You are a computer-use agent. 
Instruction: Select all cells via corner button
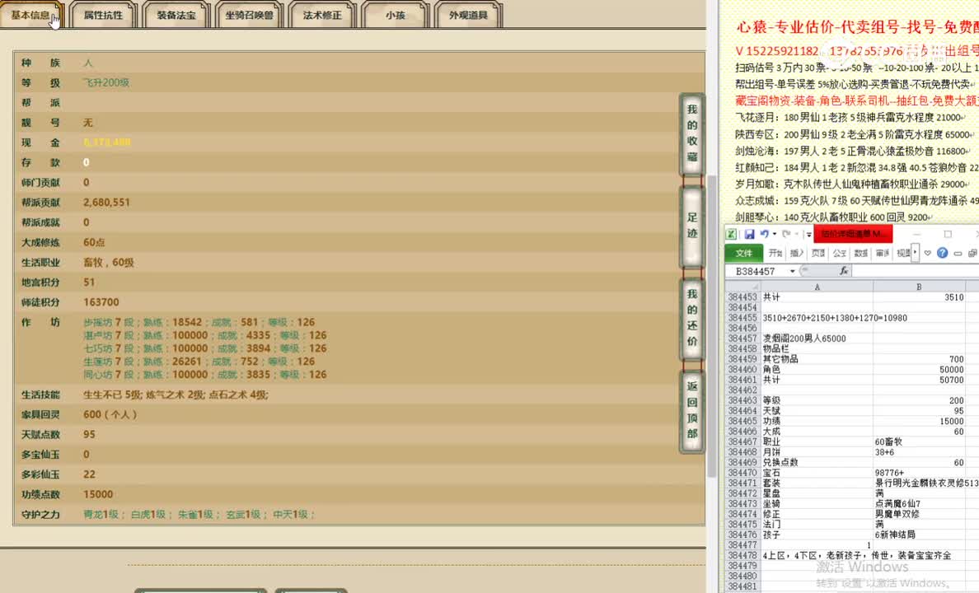pyautogui.click(x=743, y=287)
